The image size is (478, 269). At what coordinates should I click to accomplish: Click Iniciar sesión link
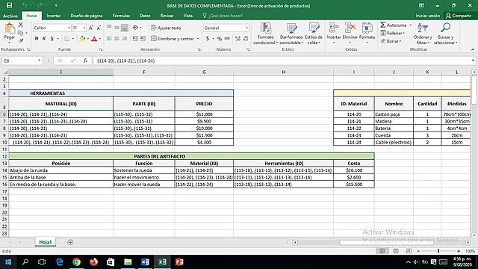coord(428,16)
